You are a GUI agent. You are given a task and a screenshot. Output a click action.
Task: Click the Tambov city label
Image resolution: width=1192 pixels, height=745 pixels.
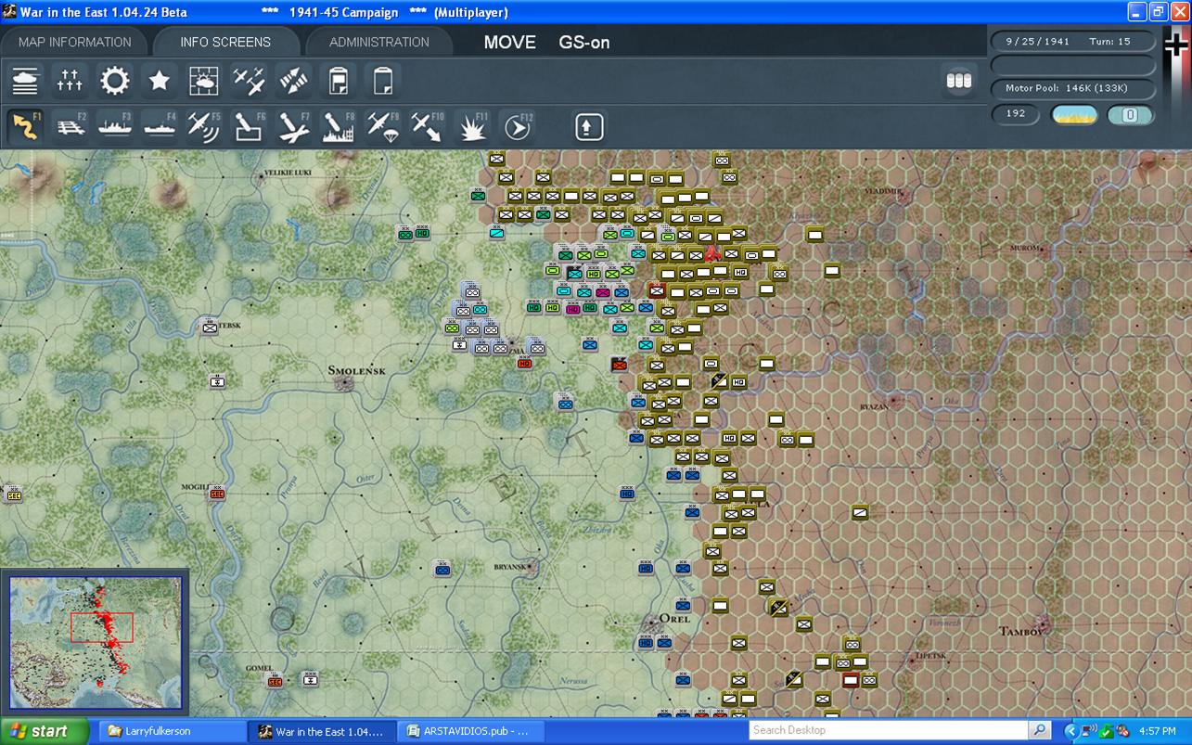coord(1024,630)
